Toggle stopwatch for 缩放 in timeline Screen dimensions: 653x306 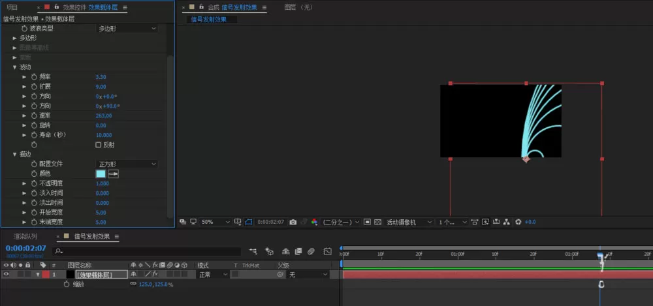pos(67,284)
